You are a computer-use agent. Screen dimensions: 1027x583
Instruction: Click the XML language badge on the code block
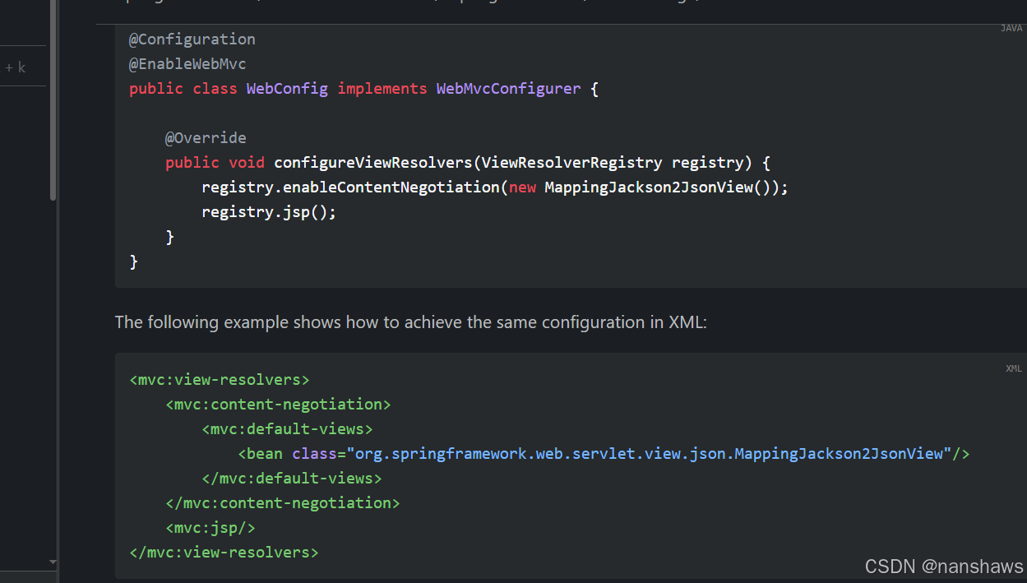[1013, 368]
